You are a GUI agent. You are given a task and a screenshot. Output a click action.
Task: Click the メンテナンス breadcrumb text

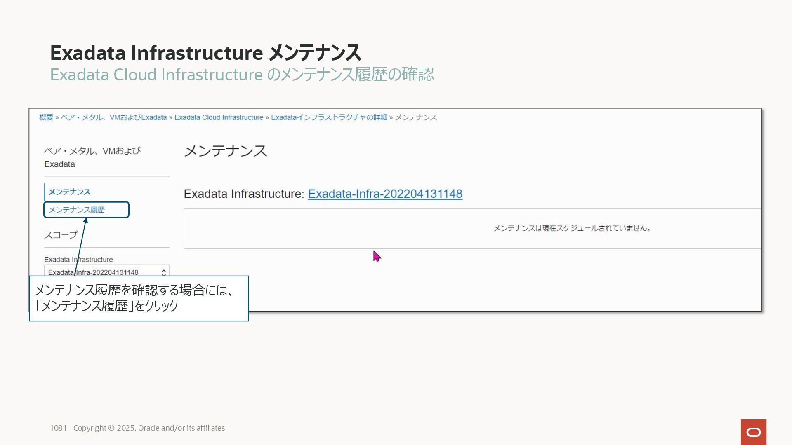coord(416,117)
